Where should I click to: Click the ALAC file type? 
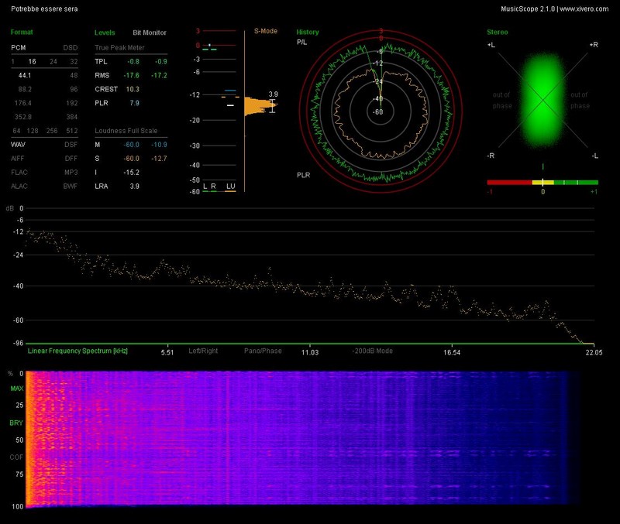pos(19,186)
